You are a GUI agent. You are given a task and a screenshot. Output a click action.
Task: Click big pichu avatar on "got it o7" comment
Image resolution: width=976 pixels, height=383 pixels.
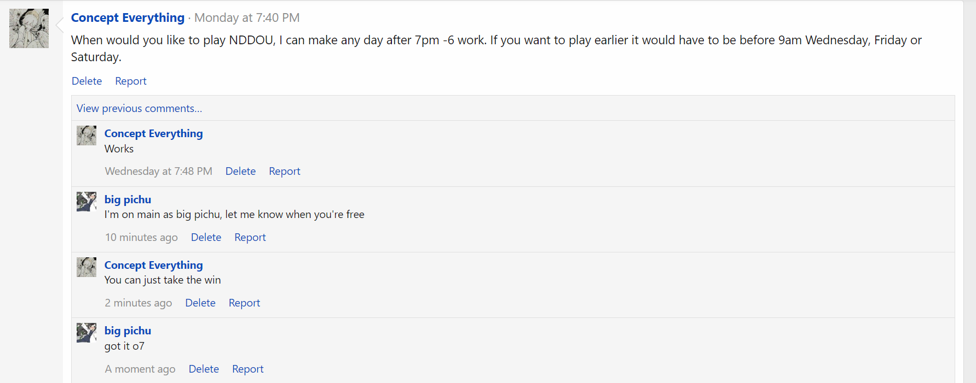point(86,333)
